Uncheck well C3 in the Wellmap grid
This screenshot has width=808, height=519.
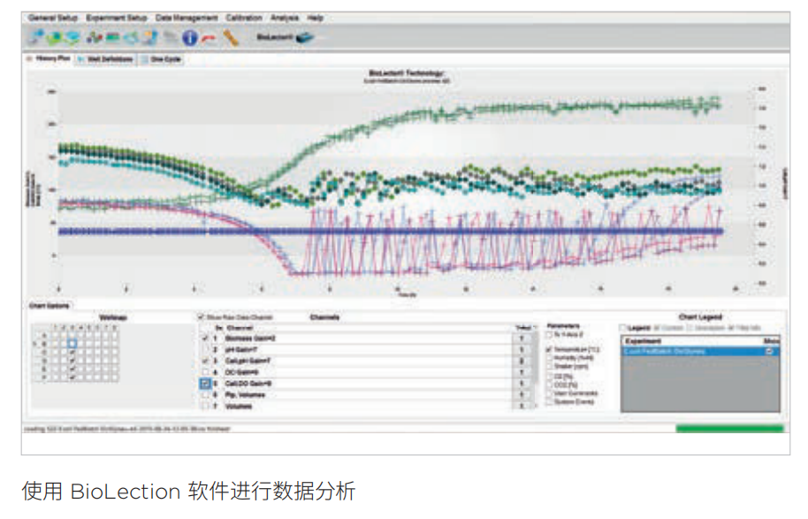click(x=72, y=353)
